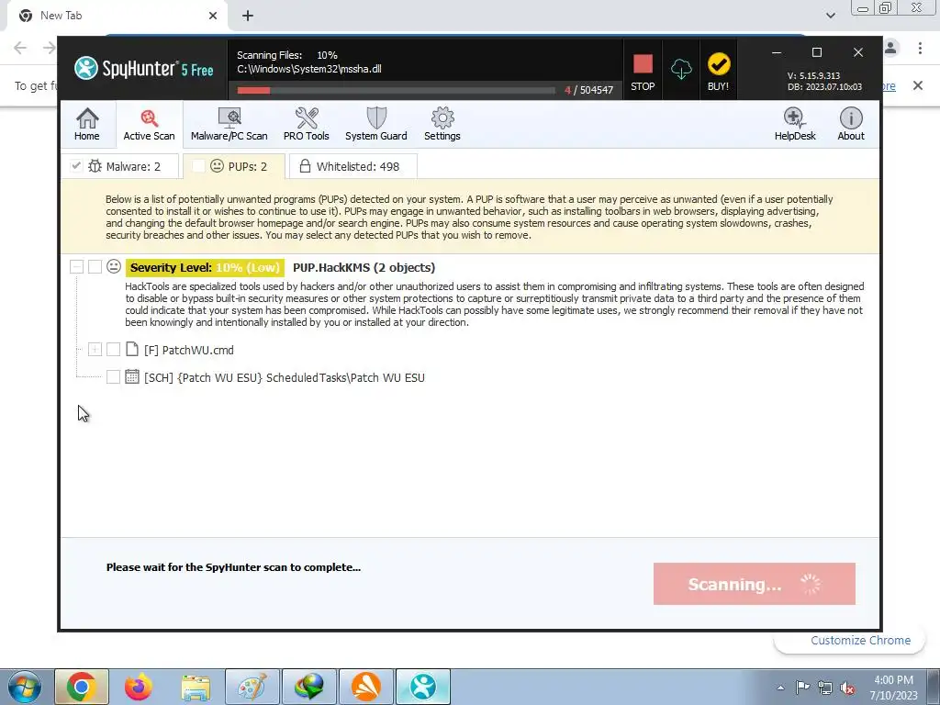Open File Explorer from the taskbar

(x=196, y=687)
